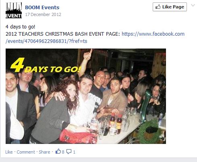This screenshot has height=162, width=197.
Task: Open the BOOM Events page name link
Action: point(42,7)
